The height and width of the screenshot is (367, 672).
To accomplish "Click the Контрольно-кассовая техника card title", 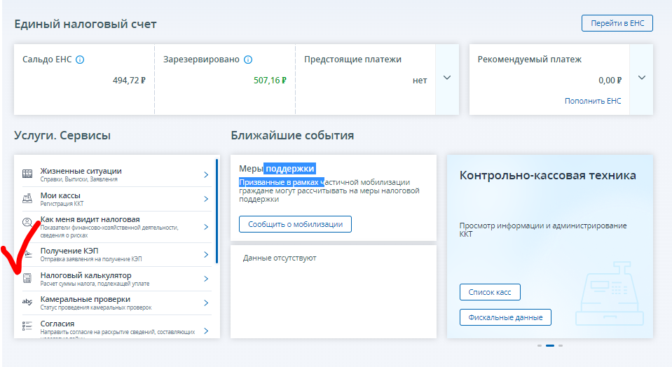I will 548,176.
